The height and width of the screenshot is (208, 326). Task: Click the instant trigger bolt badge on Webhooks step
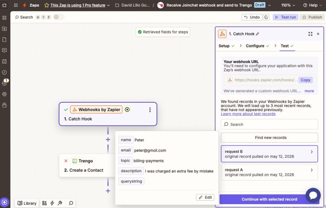(x=127, y=109)
